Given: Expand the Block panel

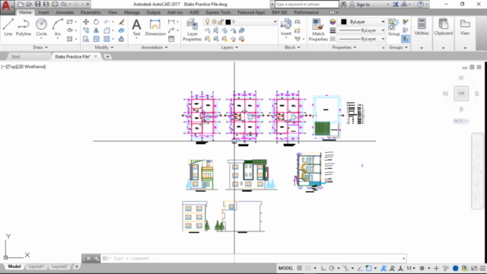Looking at the screenshot, I should [x=292, y=47].
